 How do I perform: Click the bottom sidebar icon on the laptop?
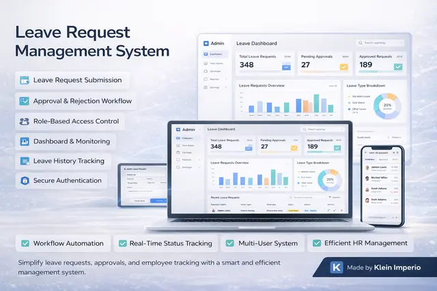pyautogui.click(x=178, y=167)
